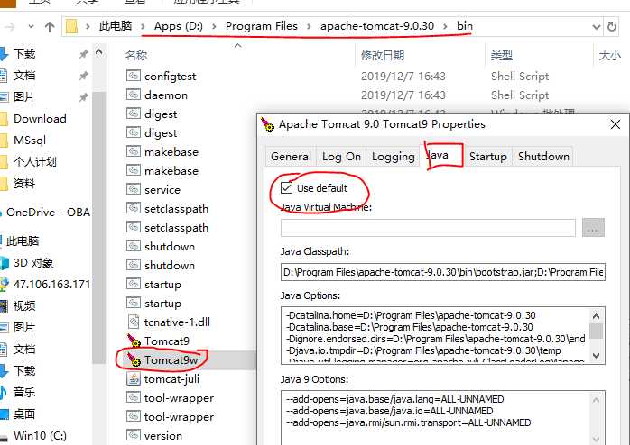Switch to the Log On tab
The height and width of the screenshot is (445, 630).
[341, 157]
